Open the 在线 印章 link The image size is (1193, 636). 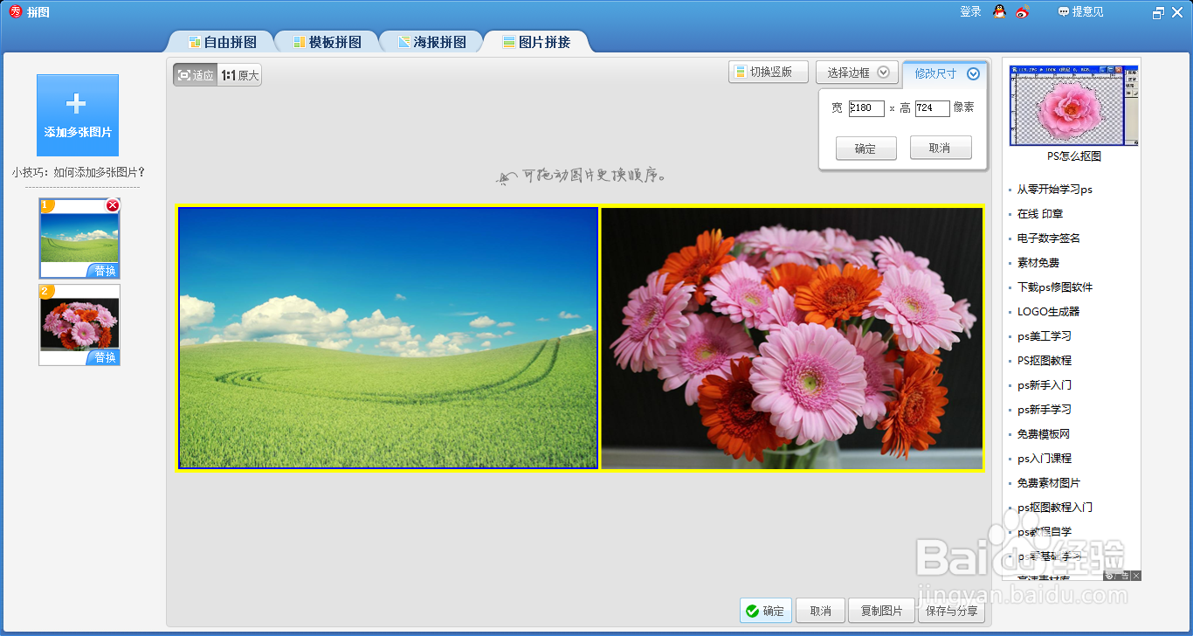tap(1040, 214)
